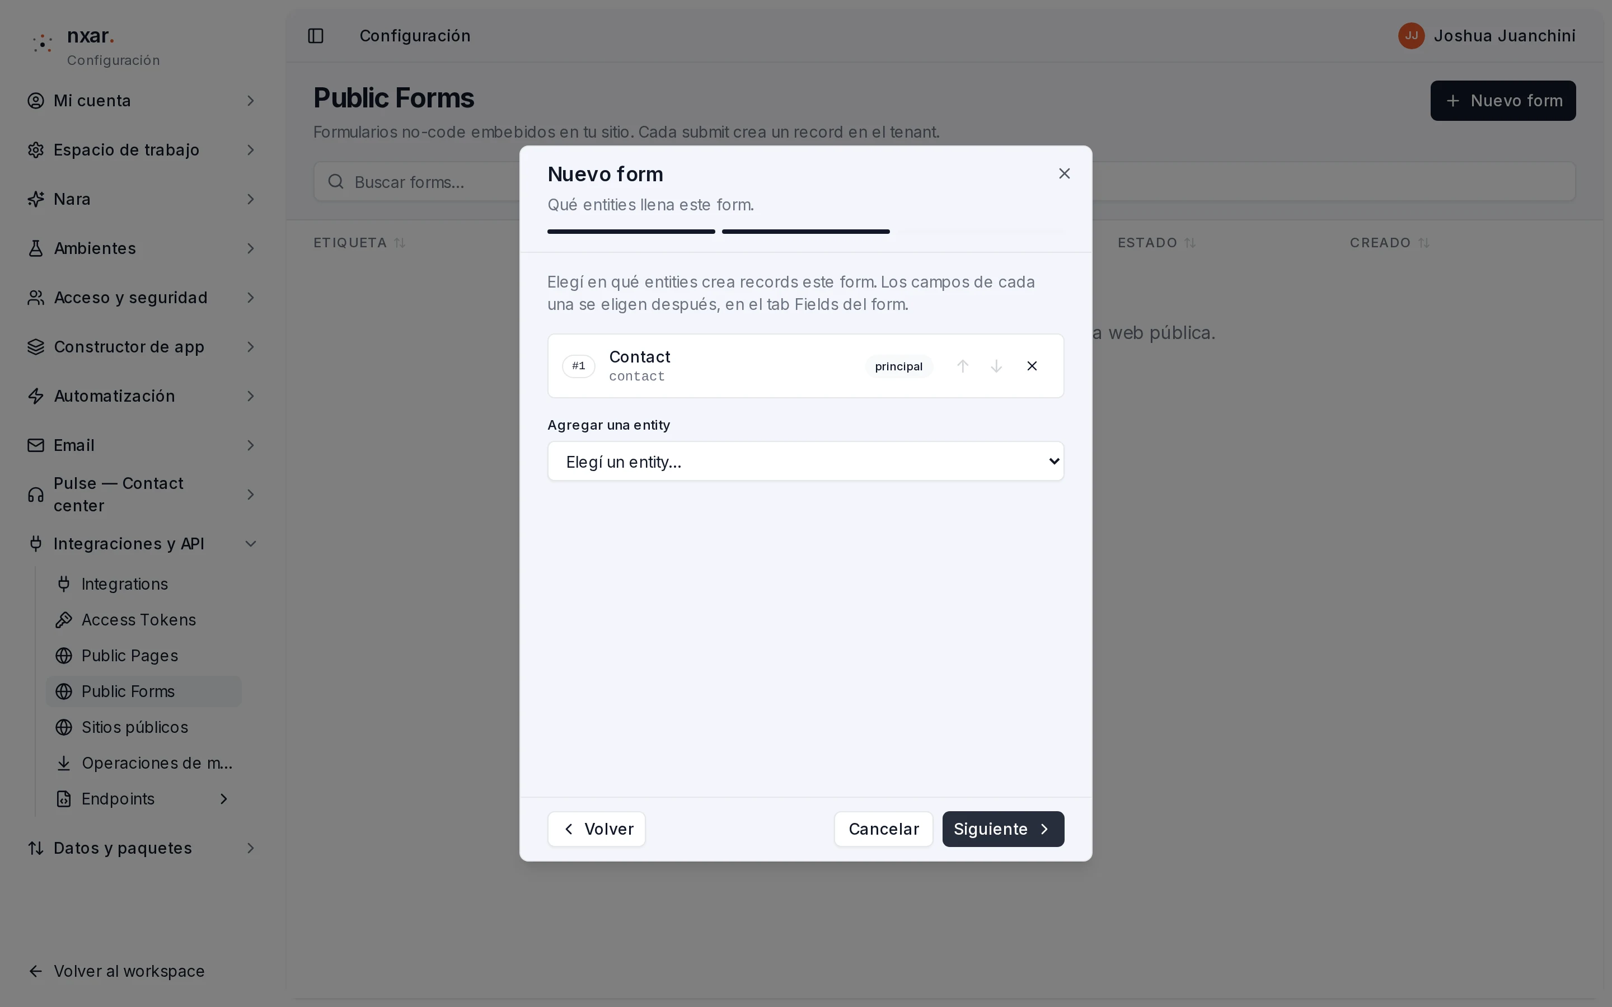Sort by ETIQUETA column

coord(359,243)
